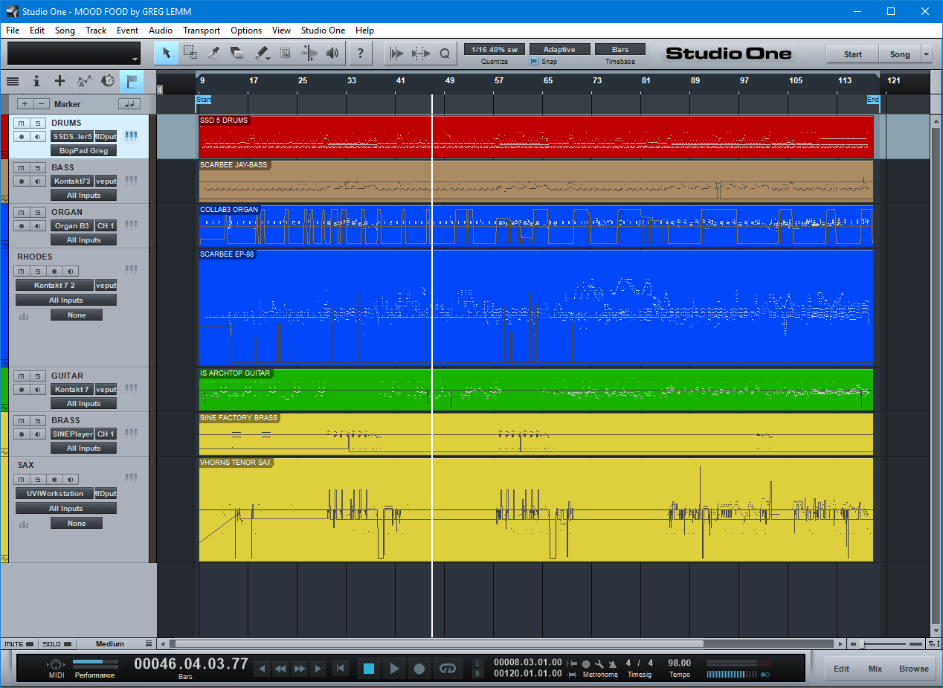Open the Song menu
943x688 pixels.
pyautogui.click(x=65, y=30)
